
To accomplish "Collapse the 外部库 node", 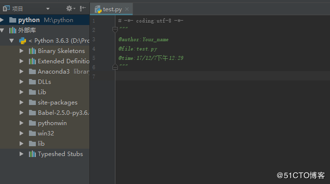I will (x=2, y=30).
